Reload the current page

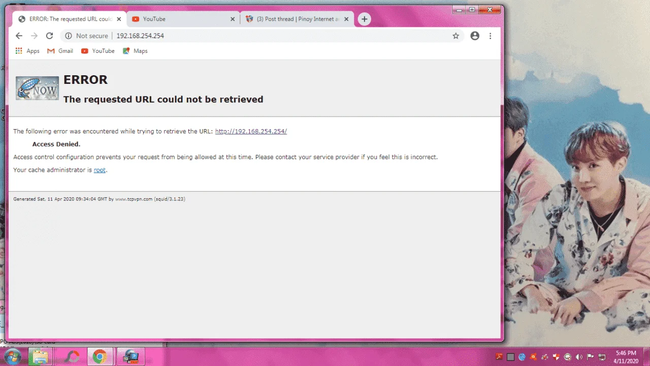[49, 36]
